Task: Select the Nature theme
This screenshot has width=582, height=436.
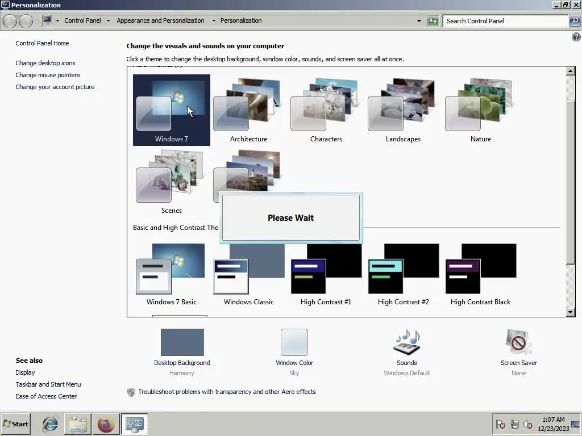Action: (481, 110)
